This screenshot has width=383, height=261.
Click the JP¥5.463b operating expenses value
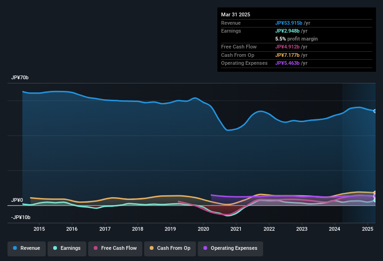287,63
